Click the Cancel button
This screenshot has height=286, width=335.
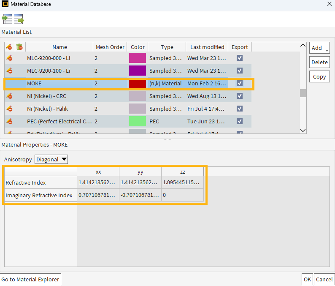click(x=324, y=279)
